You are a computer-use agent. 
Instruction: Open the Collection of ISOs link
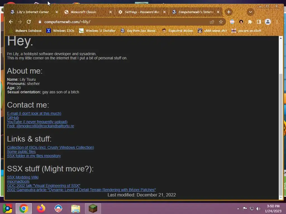click(x=51, y=147)
